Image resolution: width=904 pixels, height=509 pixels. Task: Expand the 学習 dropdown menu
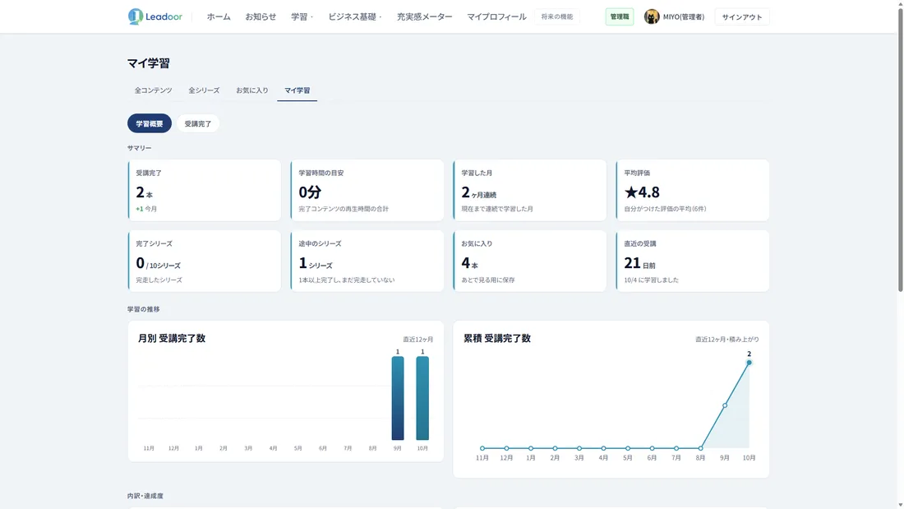302,16
